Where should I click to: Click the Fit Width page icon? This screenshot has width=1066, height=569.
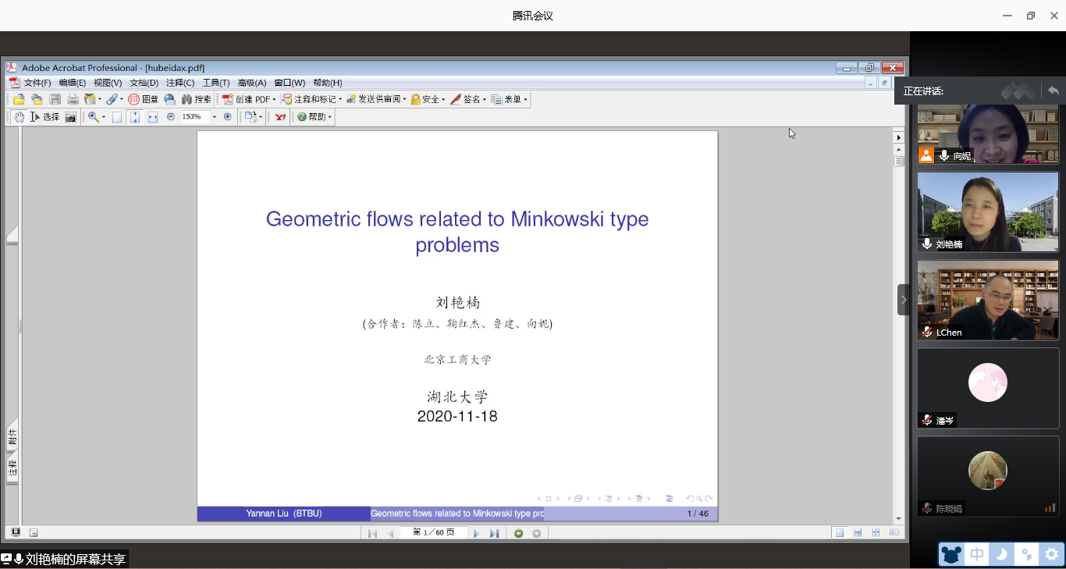pyautogui.click(x=153, y=117)
